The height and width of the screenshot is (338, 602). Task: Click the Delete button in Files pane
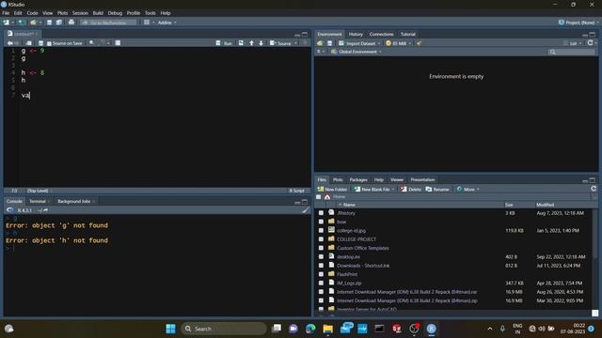coord(410,190)
